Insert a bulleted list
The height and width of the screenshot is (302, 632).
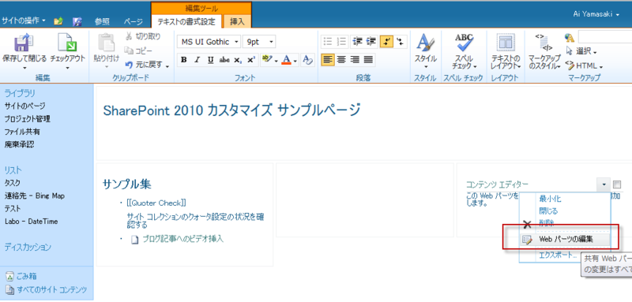click(328, 42)
